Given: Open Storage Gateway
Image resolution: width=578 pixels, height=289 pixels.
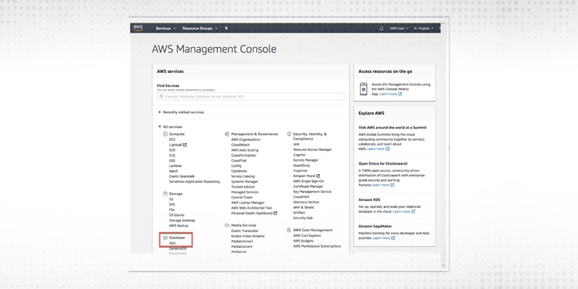Looking at the screenshot, I should point(182,220).
